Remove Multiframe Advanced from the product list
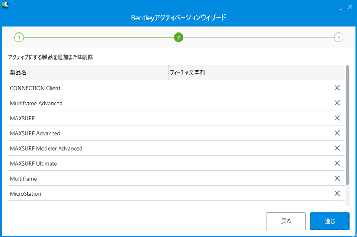 [x=337, y=103]
